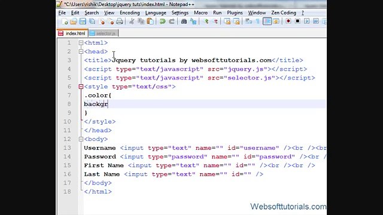Click line number 13 in margin
The height and width of the screenshot is (215, 383).
point(67,148)
